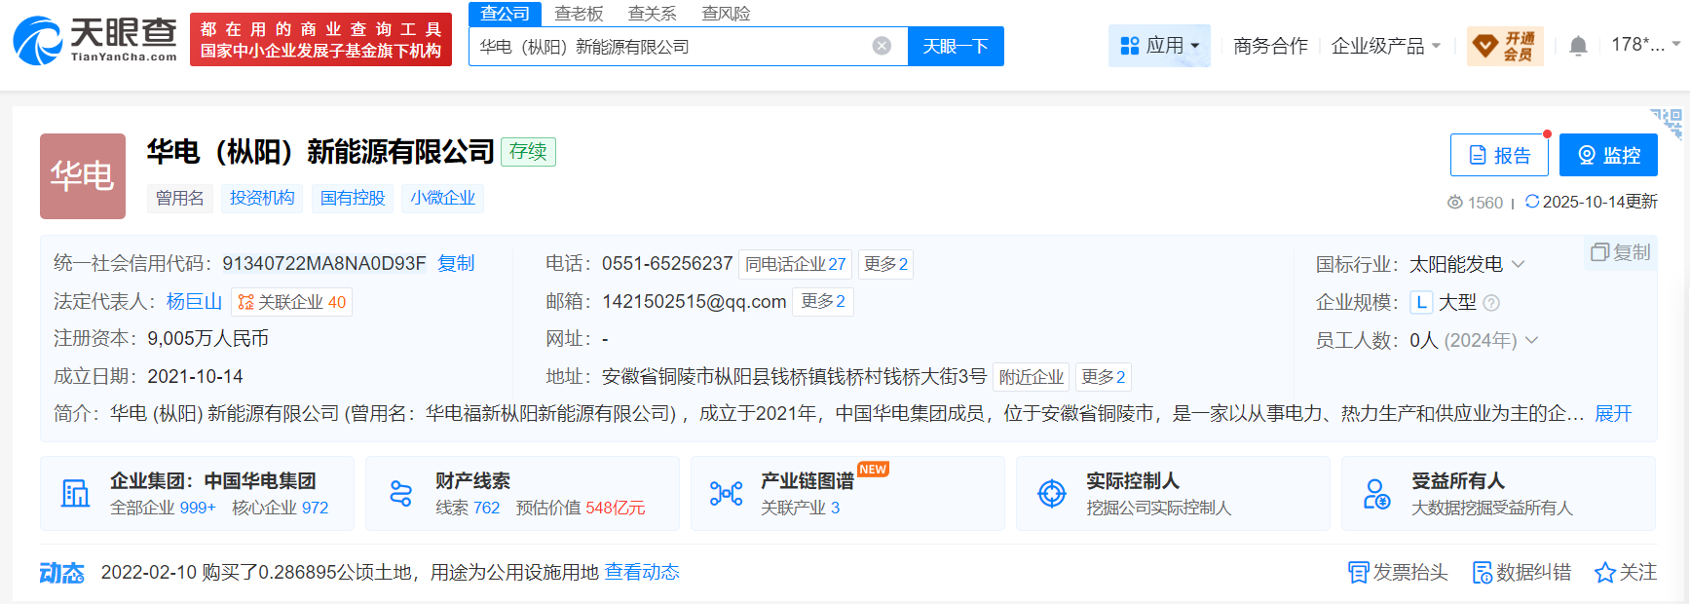Open the user account 178* dropdown
Screen dimensions: 1690x604
pos(1645,45)
